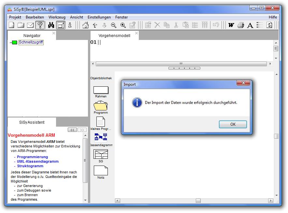The width and height of the screenshot is (288, 213).
Task: Select the Vorgehensmodell tab
Action: (x=114, y=35)
